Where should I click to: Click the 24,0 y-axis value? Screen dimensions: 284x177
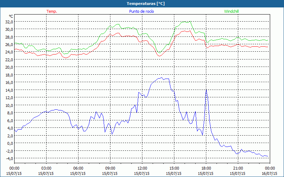pyautogui.click(x=10, y=52)
